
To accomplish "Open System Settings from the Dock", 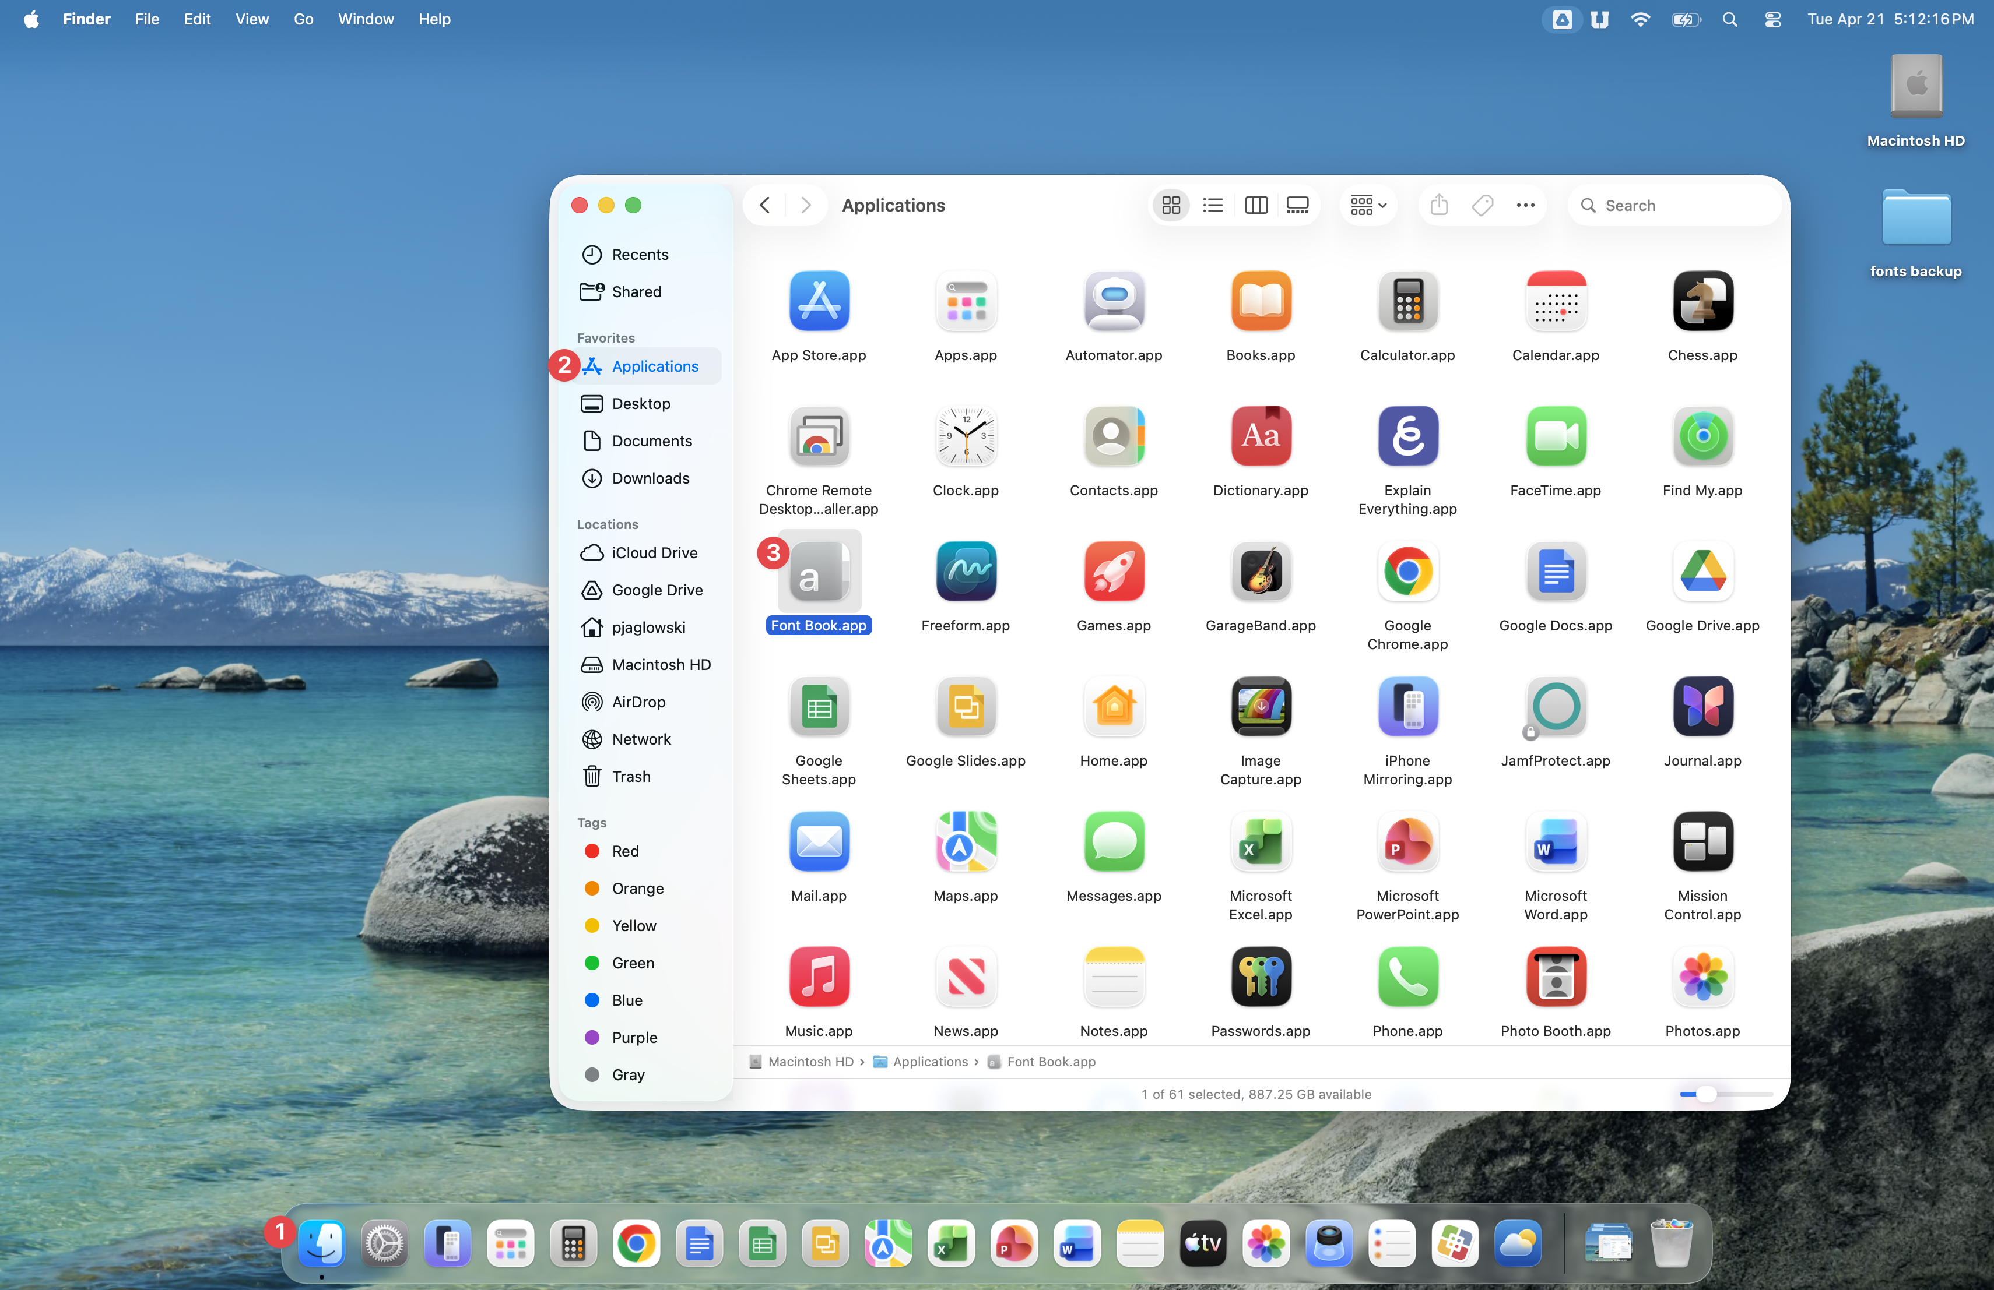I will point(385,1245).
